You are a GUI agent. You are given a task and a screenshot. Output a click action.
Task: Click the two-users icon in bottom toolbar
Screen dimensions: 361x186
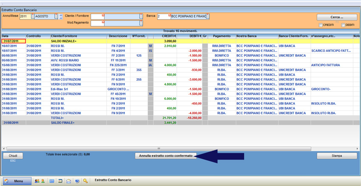point(37,181)
